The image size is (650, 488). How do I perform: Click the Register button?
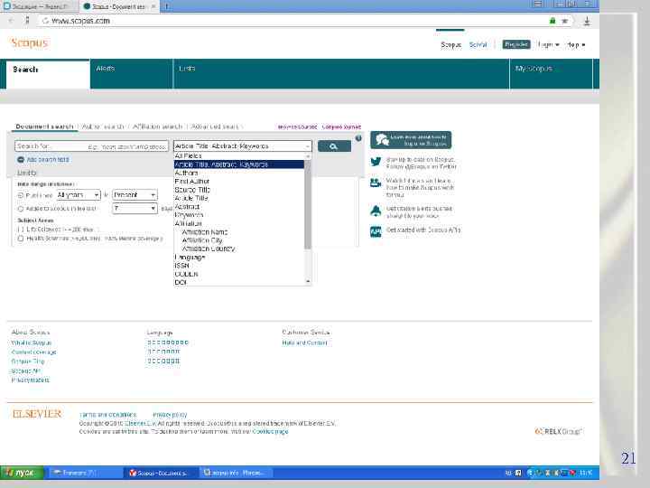[x=516, y=44]
